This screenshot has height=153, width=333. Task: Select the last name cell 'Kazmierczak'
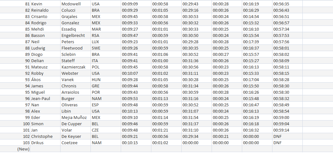[x=75, y=67]
